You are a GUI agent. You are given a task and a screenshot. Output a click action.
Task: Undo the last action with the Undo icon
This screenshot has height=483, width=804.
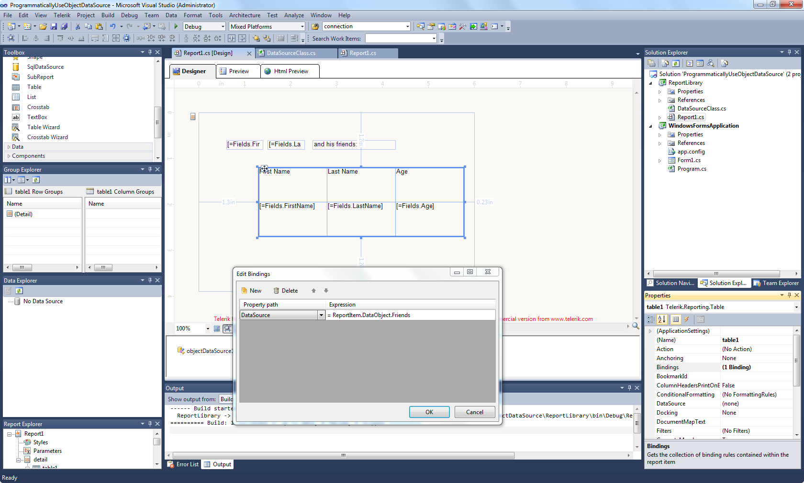tap(112, 27)
